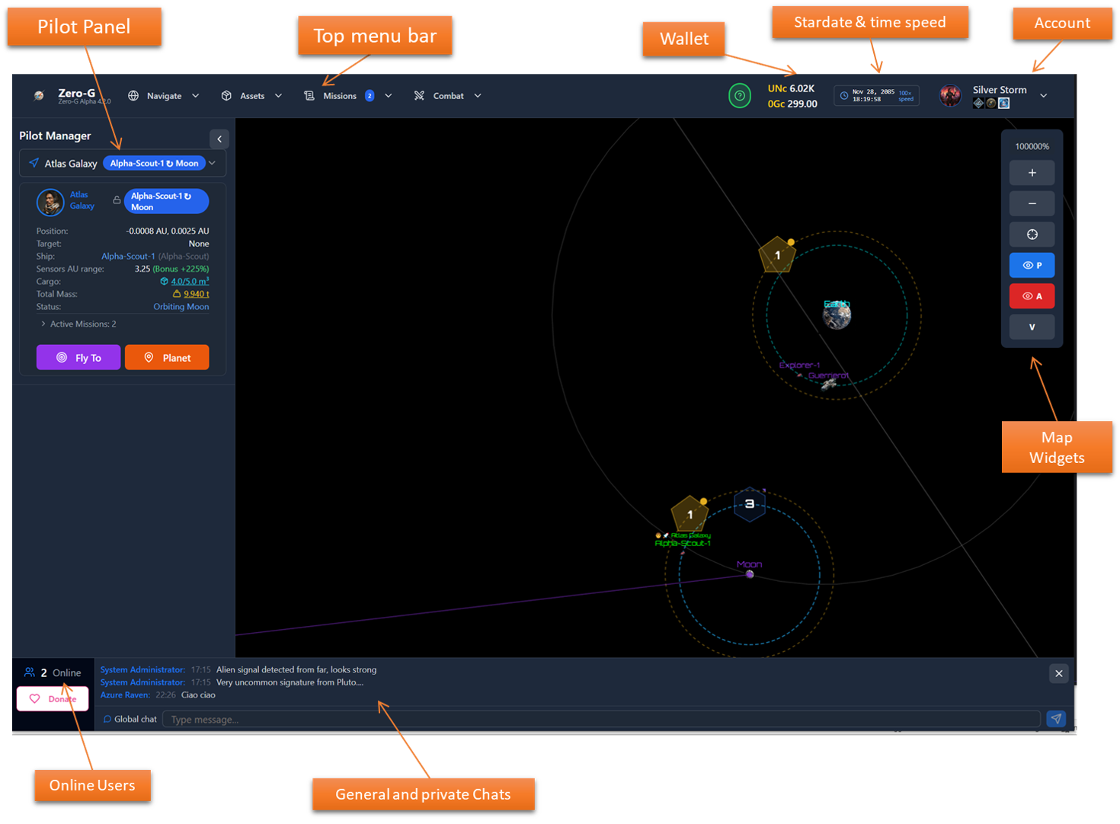The width and height of the screenshot is (1120, 824).
Task: Open the Combat menu
Action: click(448, 96)
